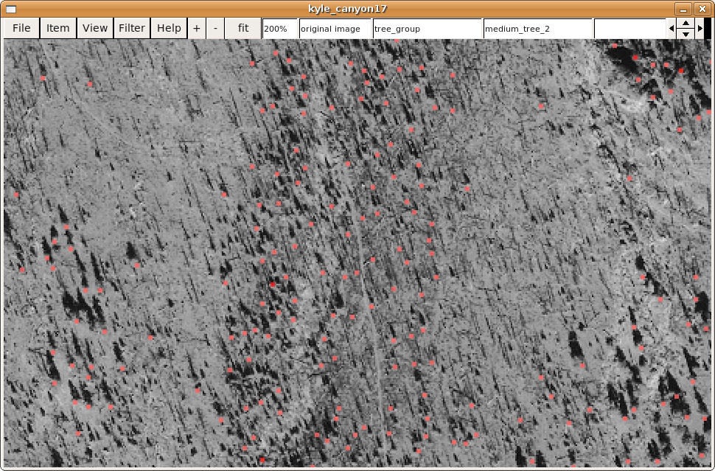Zoom out with the minus button
This screenshot has width=715, height=471.
tap(215, 28)
